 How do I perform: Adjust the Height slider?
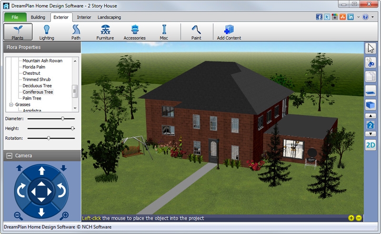pyautogui.click(x=72, y=128)
